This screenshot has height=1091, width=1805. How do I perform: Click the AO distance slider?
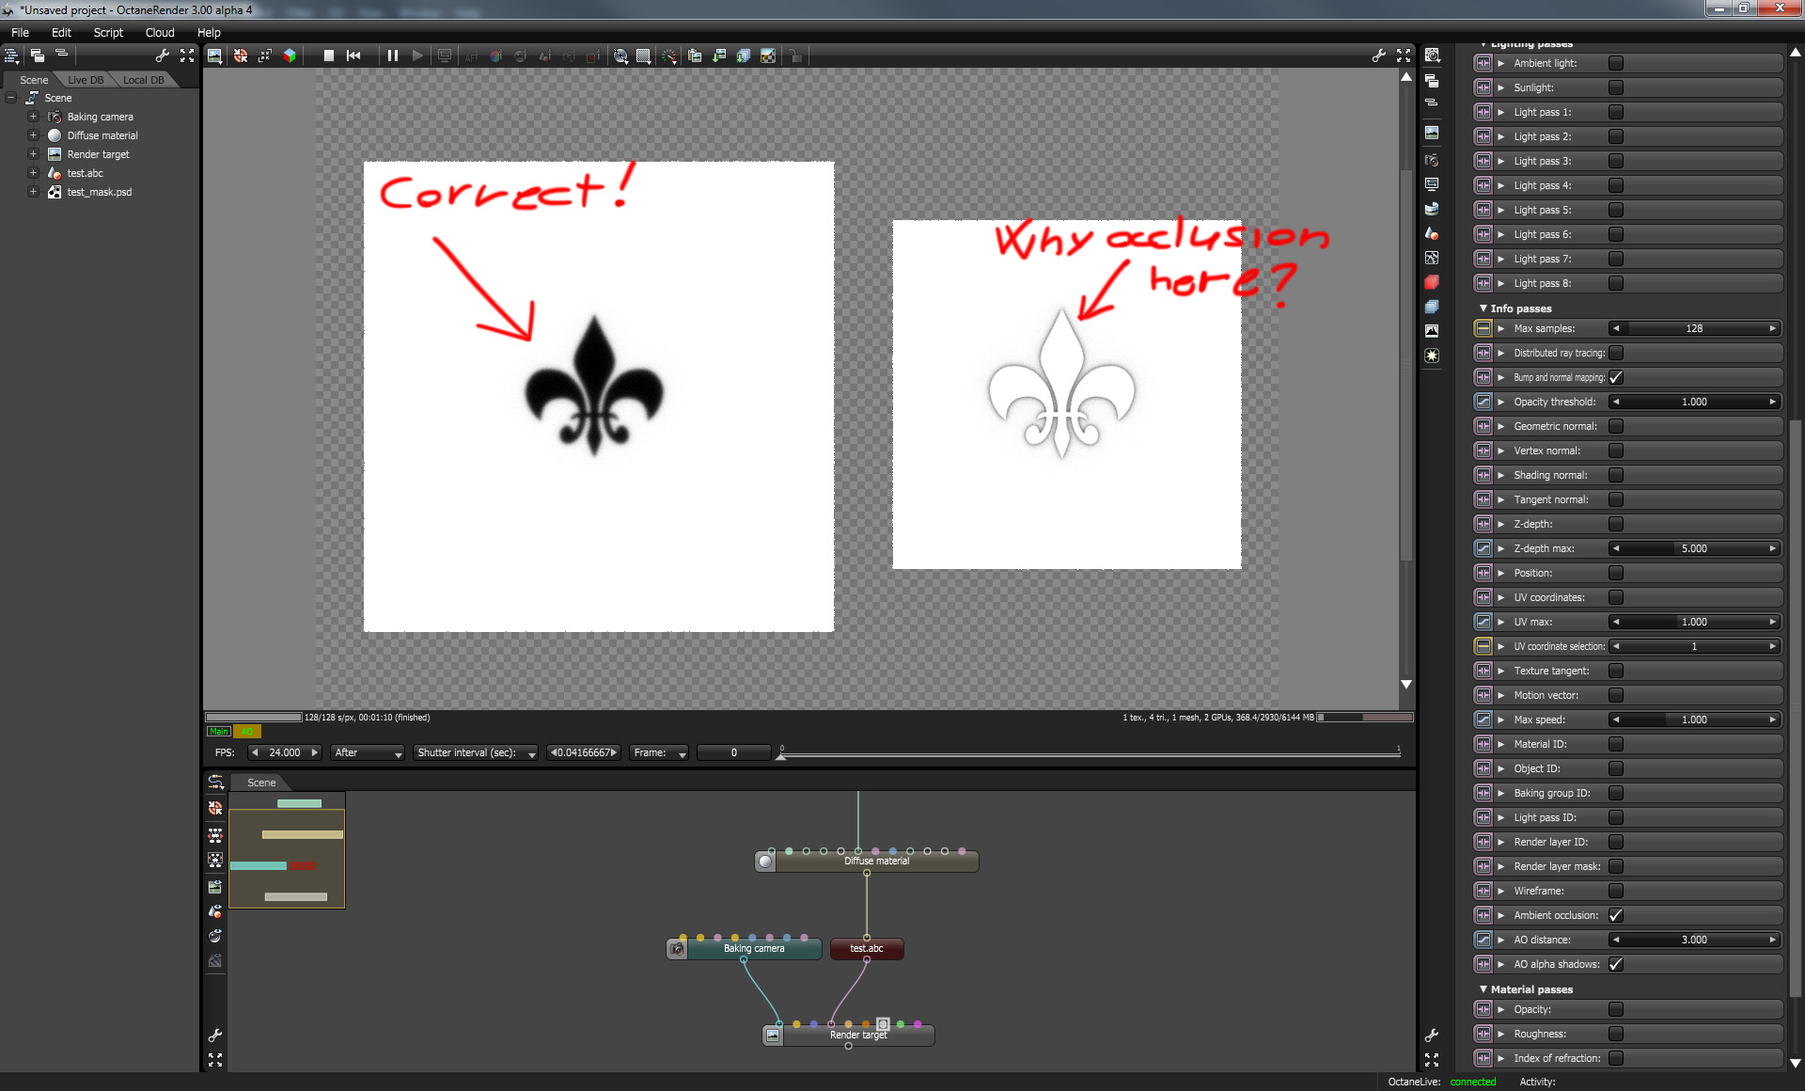(1693, 940)
